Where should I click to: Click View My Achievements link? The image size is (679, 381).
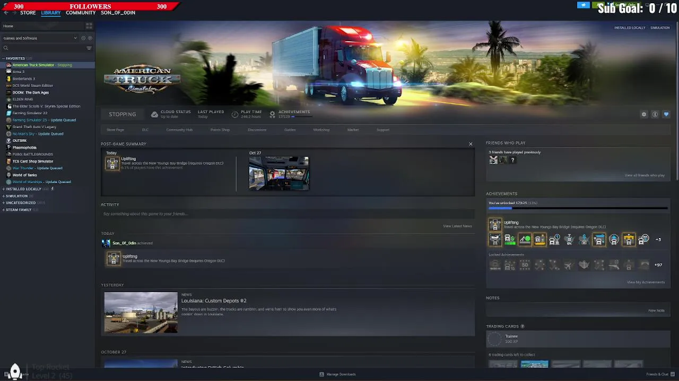coord(646,282)
